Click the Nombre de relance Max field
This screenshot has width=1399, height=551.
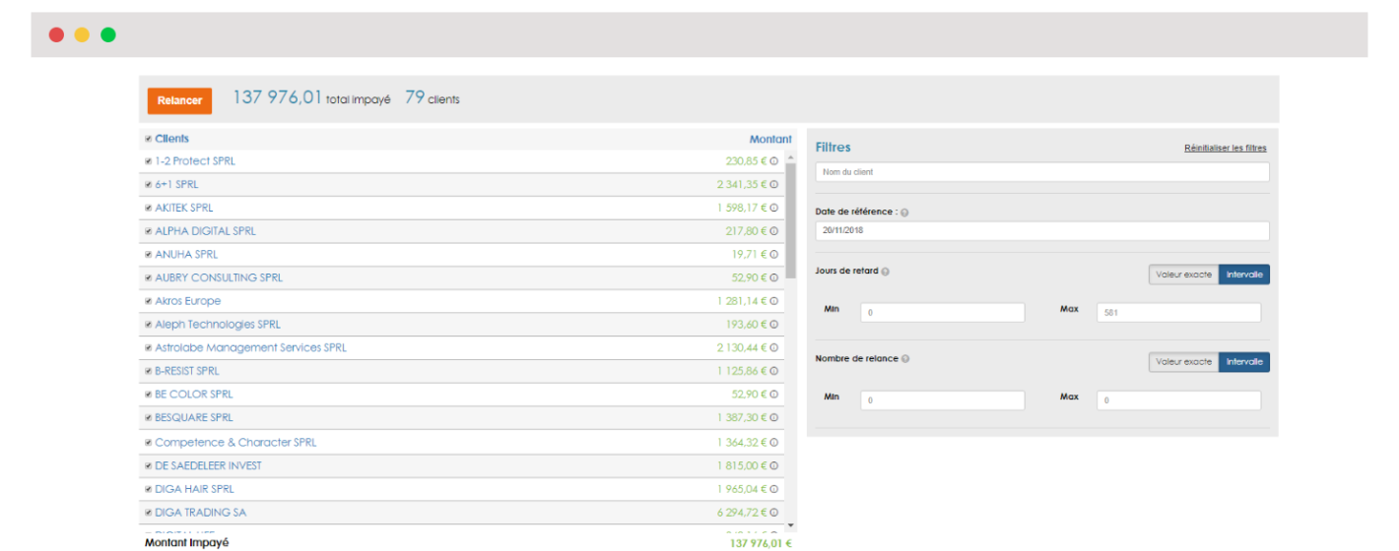tap(1179, 400)
